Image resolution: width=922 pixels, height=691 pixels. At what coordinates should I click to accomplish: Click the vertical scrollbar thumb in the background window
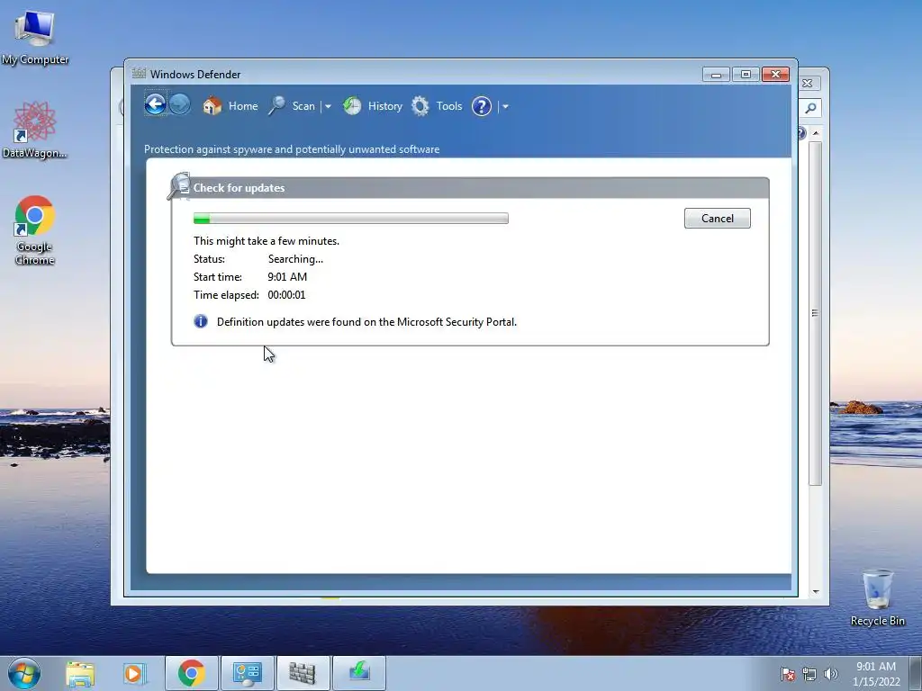tap(815, 313)
